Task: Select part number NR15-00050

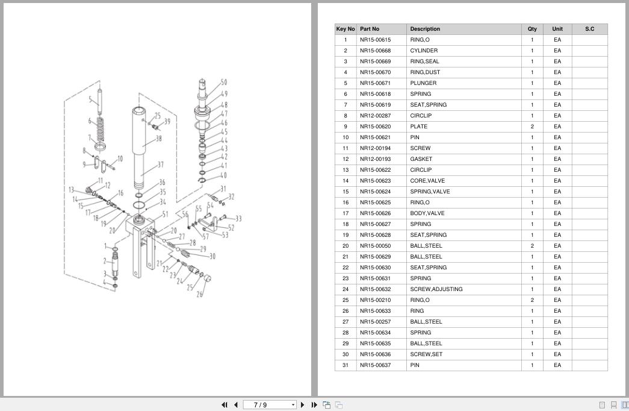Action: click(x=375, y=246)
